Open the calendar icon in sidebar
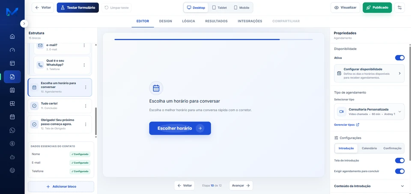 pyautogui.click(x=12, y=117)
